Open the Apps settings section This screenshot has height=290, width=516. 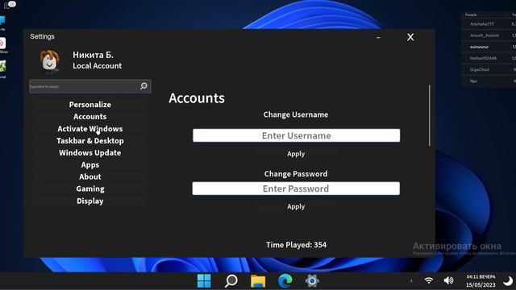[89, 164]
